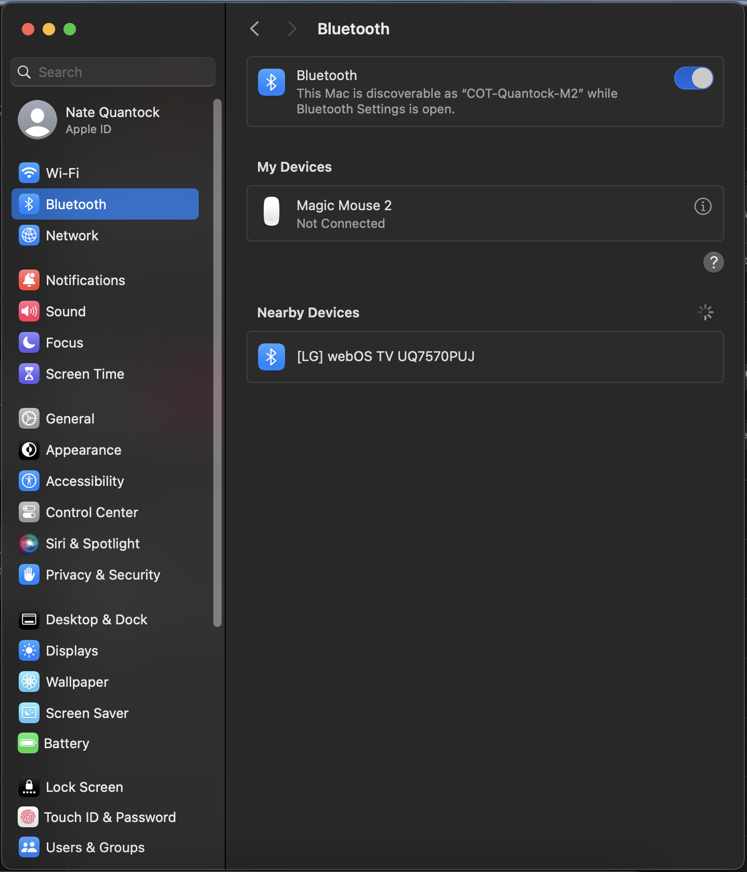Turn off the Bluetooth toggle switch
This screenshot has height=872, width=747.
pyautogui.click(x=693, y=79)
